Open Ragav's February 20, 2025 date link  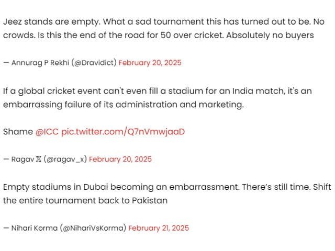click(120, 159)
